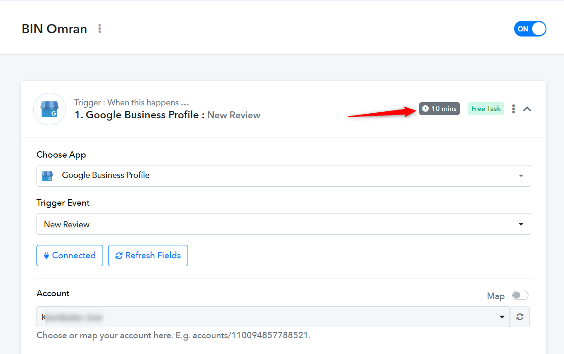
Task: Click the Trigger : When this happens label
Action: click(x=132, y=103)
